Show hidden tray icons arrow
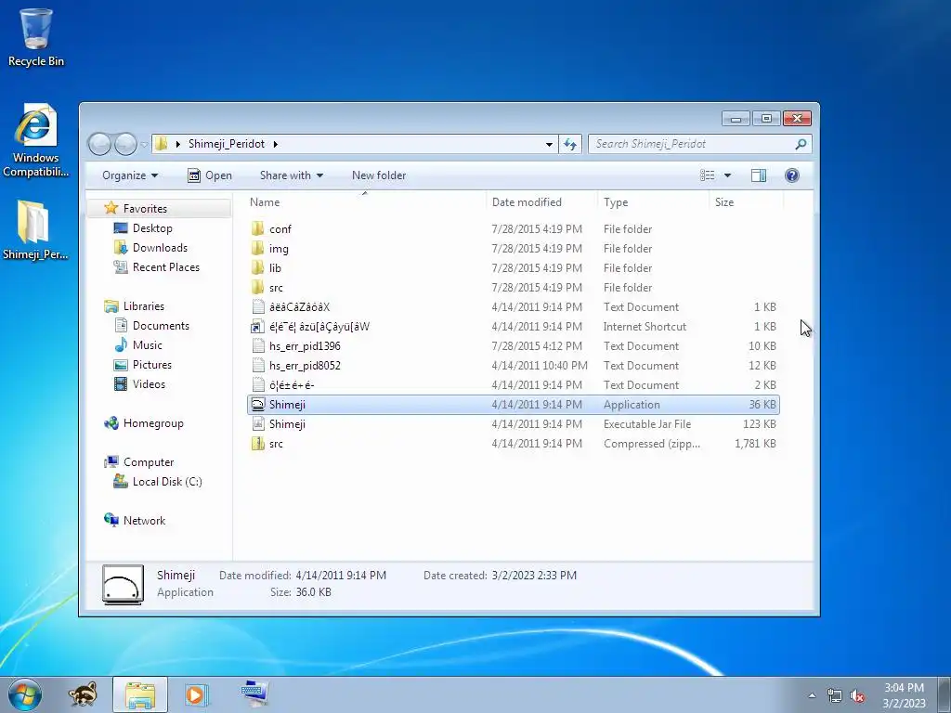This screenshot has height=713, width=951. tap(812, 696)
